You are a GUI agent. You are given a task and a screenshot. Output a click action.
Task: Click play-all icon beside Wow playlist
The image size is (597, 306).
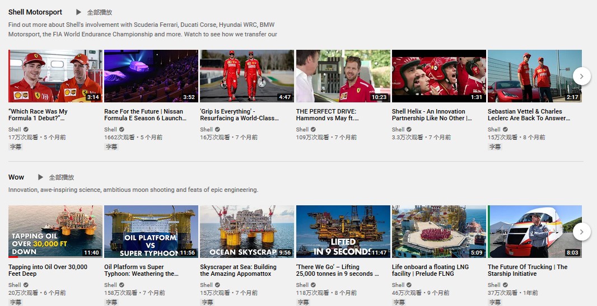click(x=40, y=177)
